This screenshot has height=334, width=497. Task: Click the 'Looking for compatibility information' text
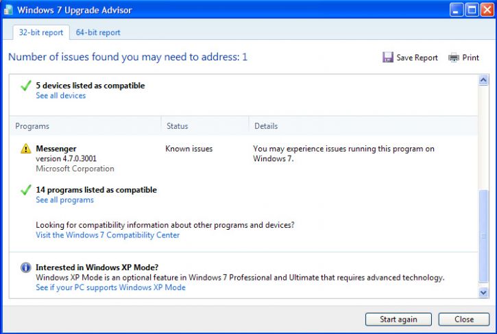tap(165, 225)
